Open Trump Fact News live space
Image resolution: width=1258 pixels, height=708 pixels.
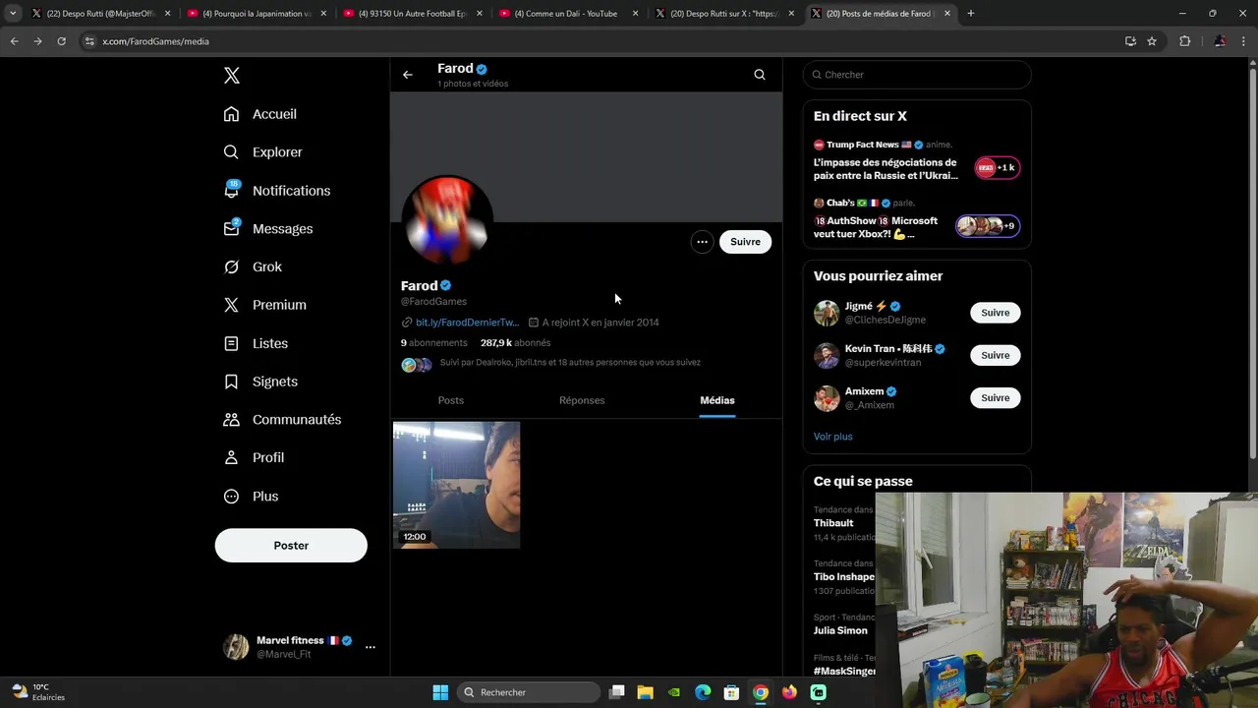(x=916, y=160)
